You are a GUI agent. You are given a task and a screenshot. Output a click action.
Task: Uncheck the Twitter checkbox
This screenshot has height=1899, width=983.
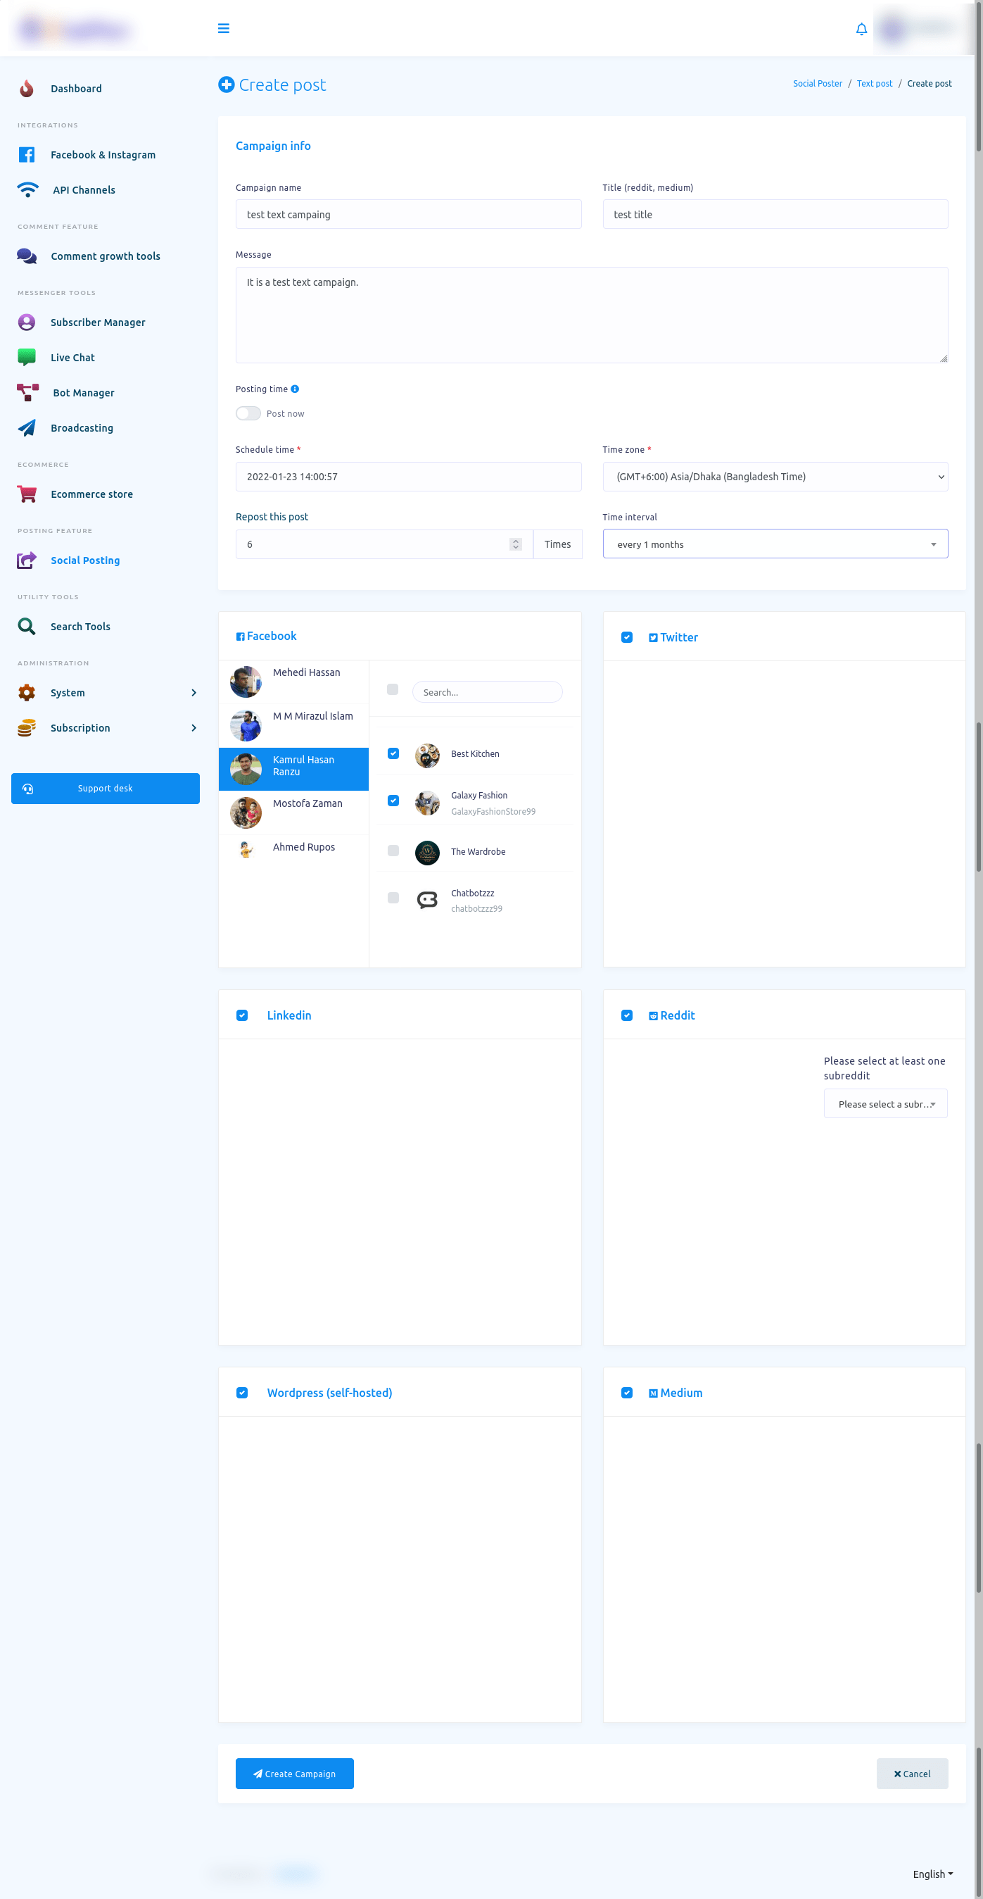(x=626, y=638)
